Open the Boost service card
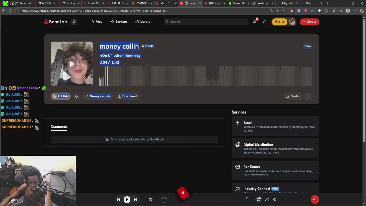 click(275, 126)
